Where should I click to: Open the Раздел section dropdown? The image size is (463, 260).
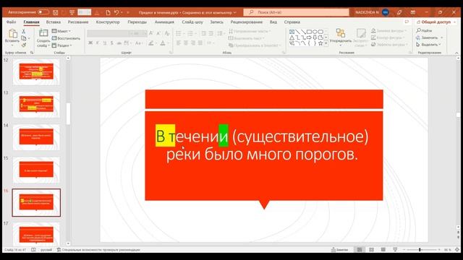[62, 45]
